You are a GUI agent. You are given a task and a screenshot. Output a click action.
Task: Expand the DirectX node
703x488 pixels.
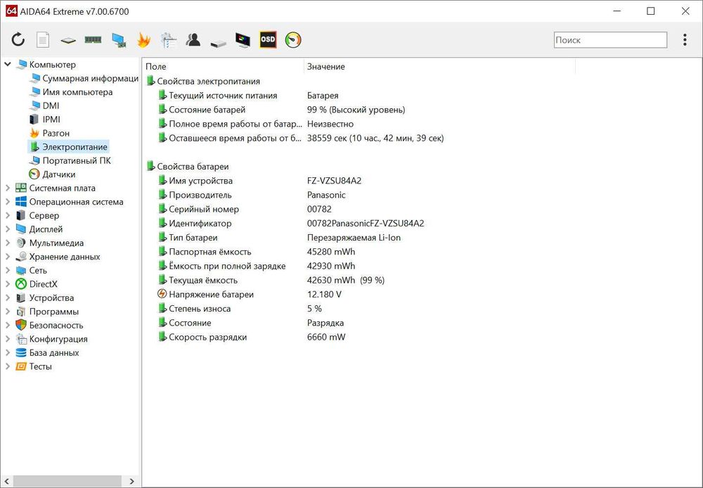pos(8,284)
